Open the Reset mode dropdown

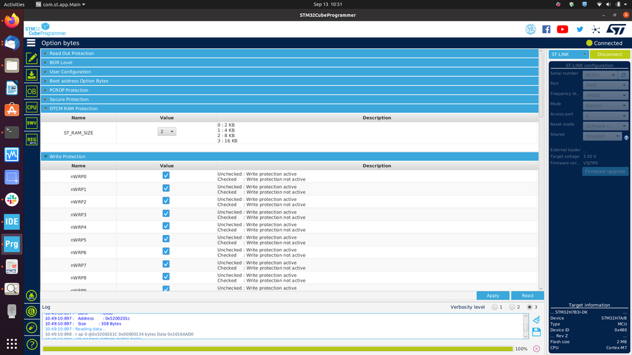click(x=605, y=126)
